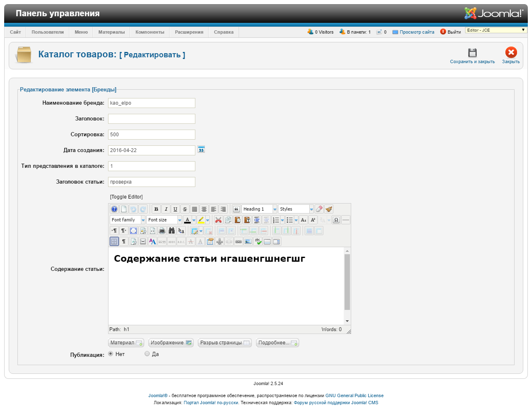The width and height of the screenshot is (532, 415).
Task: Click the Copy icon in editor toolbar
Action: point(228,220)
